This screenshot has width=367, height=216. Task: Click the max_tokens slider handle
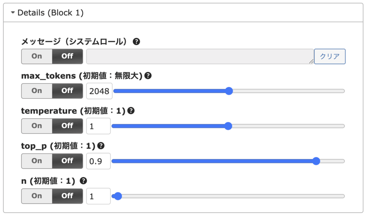[229, 91]
